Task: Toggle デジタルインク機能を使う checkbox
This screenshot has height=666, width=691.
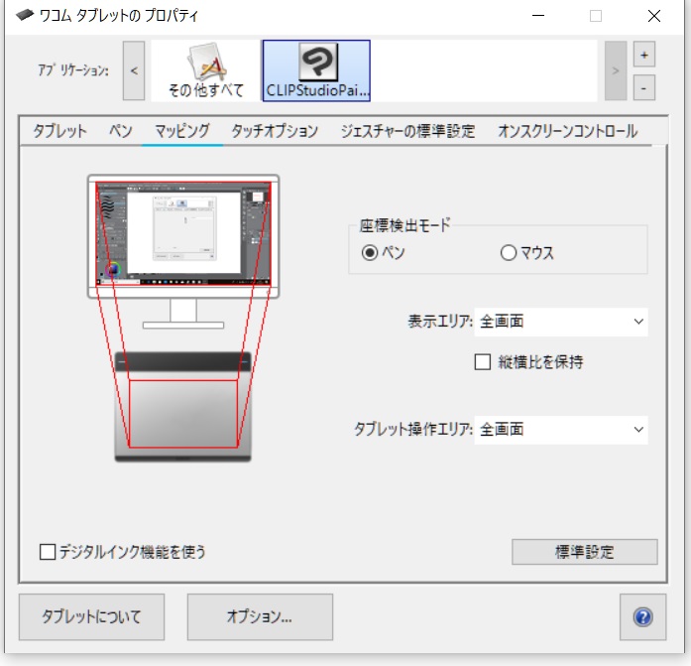Action: pyautogui.click(x=48, y=552)
